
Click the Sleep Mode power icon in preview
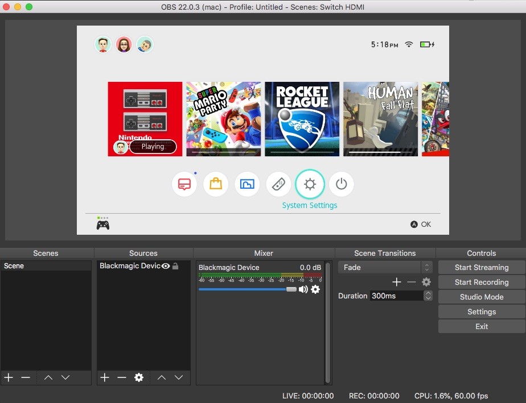coord(341,184)
